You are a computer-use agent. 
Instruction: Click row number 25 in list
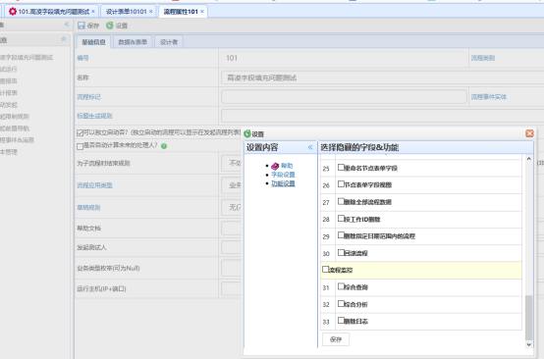tap(326, 169)
